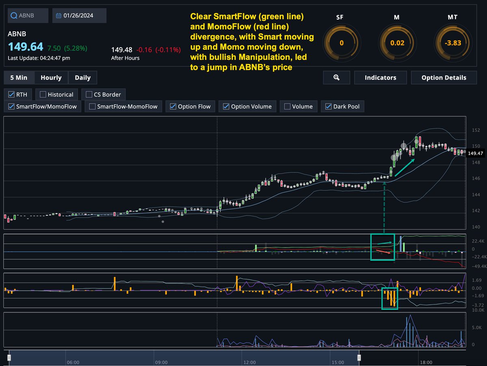Click the zoom magnifier button

click(336, 78)
